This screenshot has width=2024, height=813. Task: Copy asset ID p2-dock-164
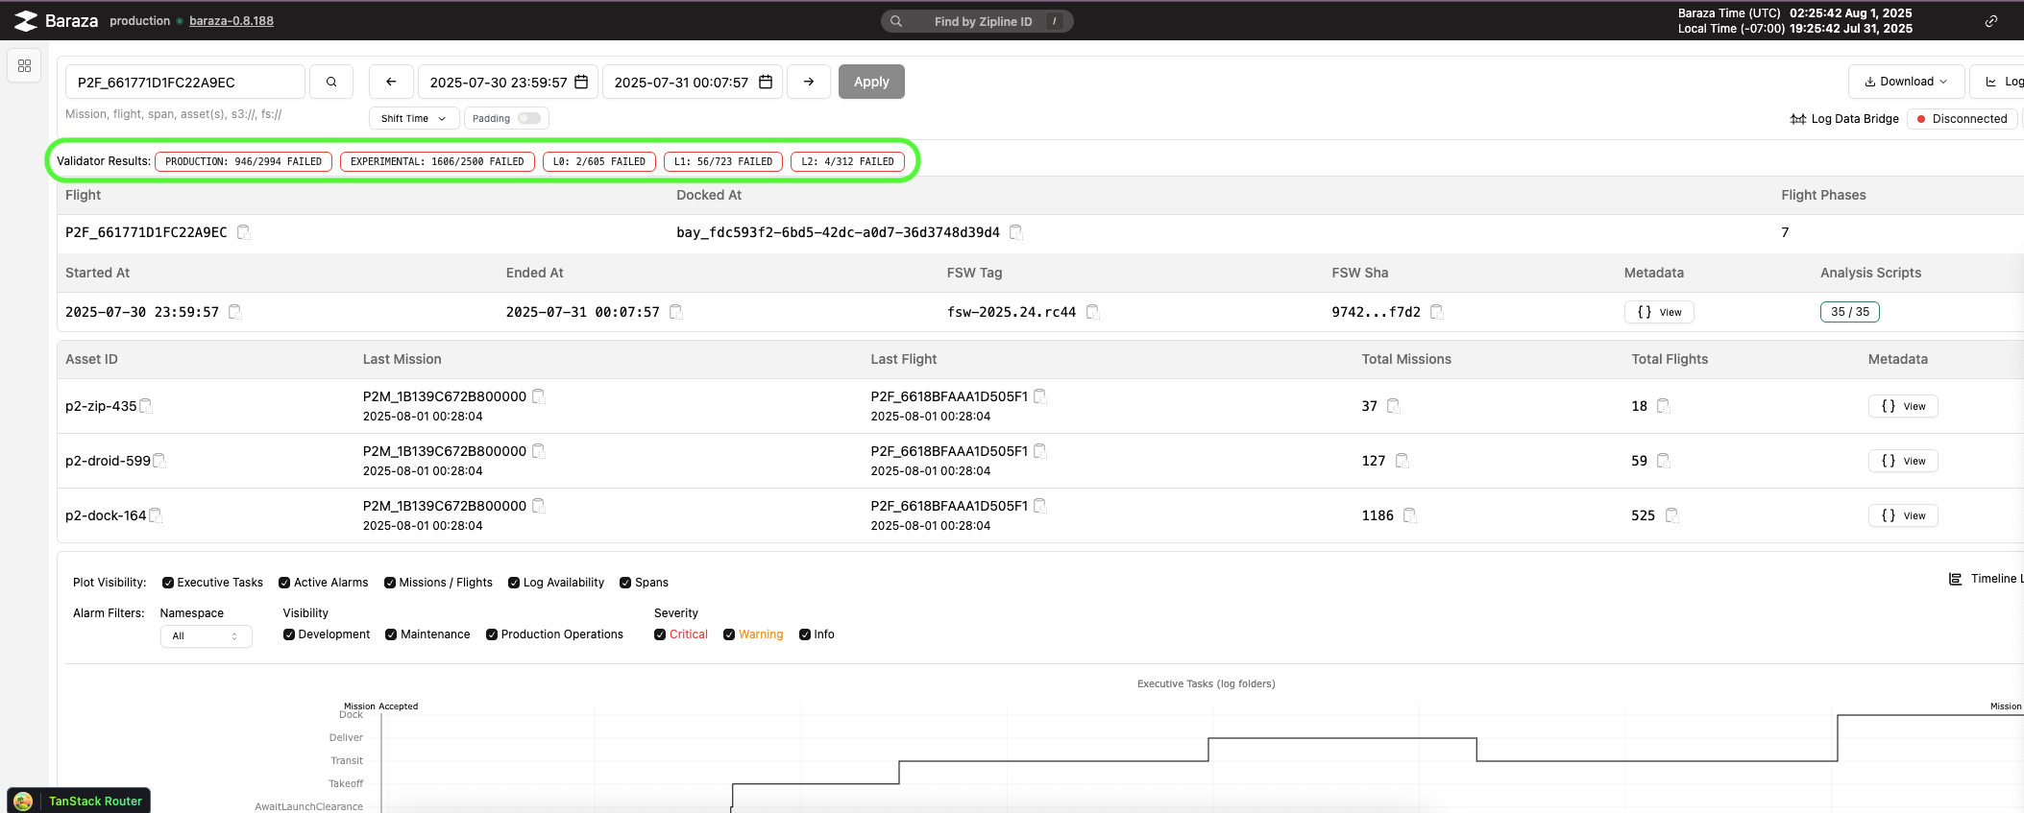(156, 515)
